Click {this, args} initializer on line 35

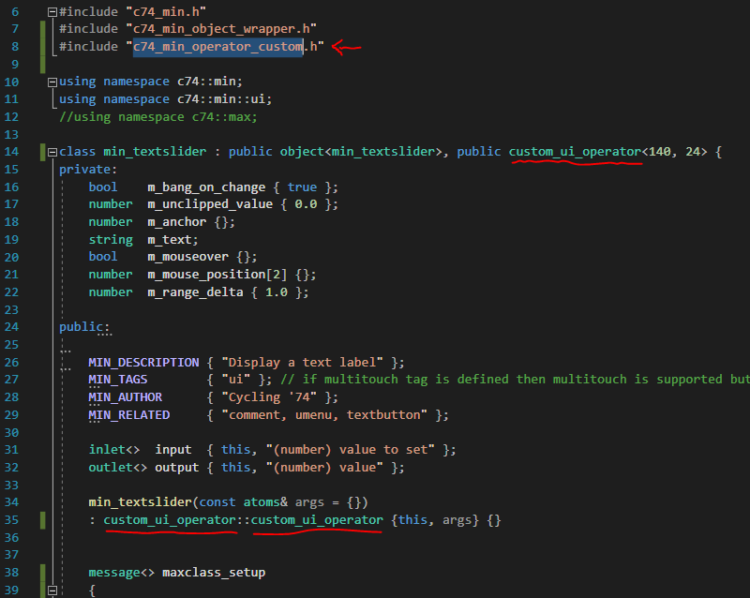435,520
